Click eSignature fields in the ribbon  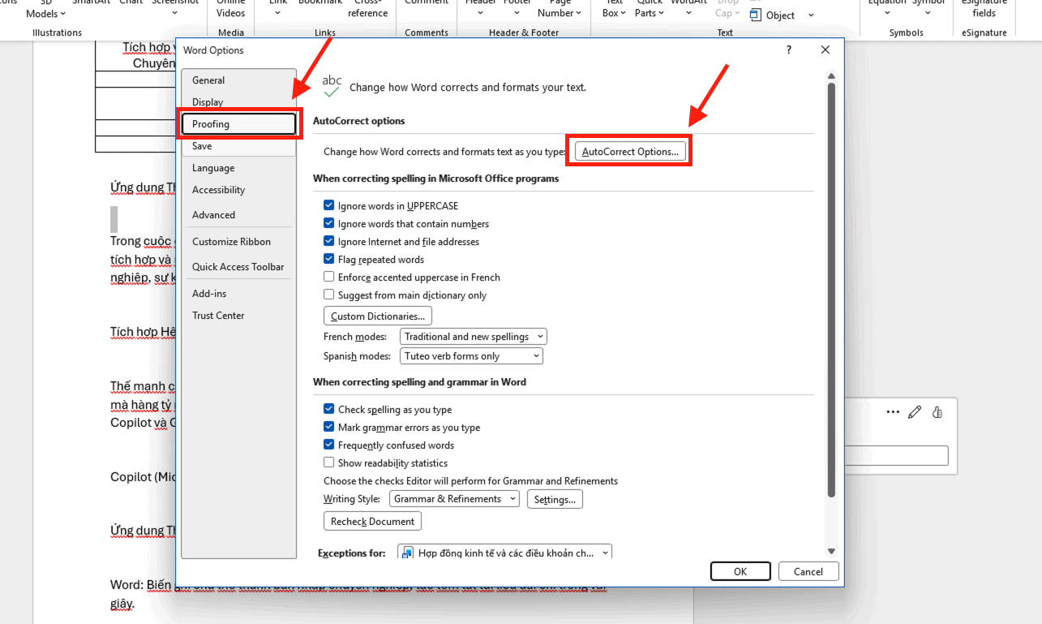click(x=984, y=10)
